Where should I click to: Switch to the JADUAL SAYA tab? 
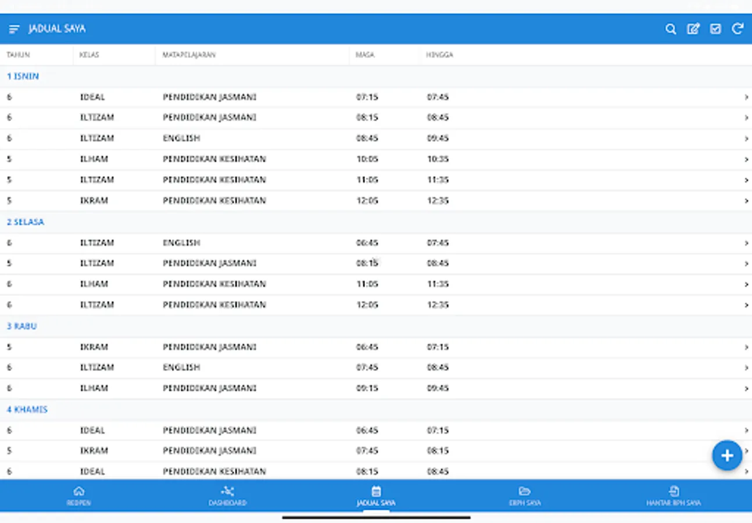click(377, 496)
